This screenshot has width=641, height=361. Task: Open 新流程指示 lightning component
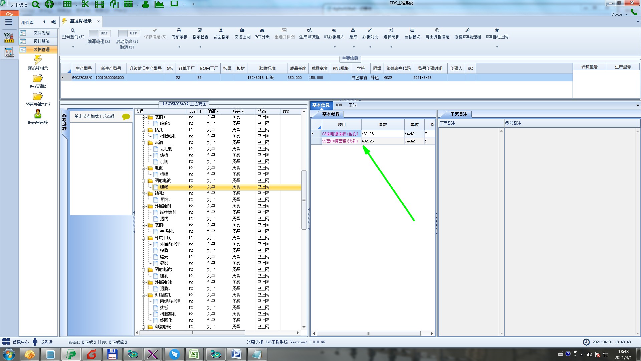pyautogui.click(x=38, y=63)
